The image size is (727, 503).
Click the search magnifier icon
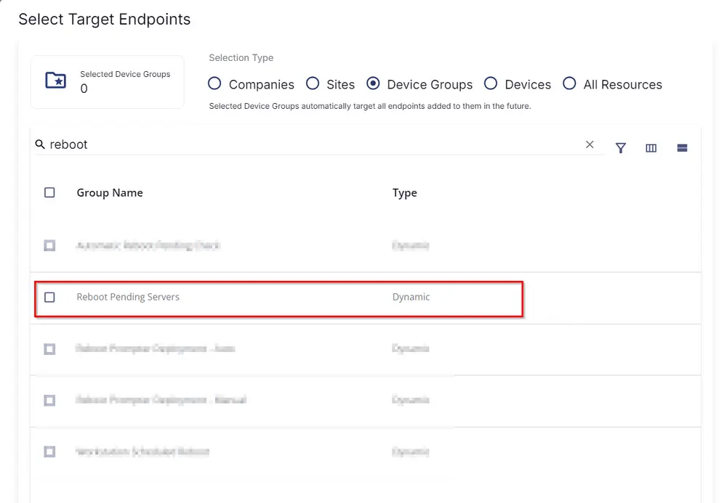[40, 144]
